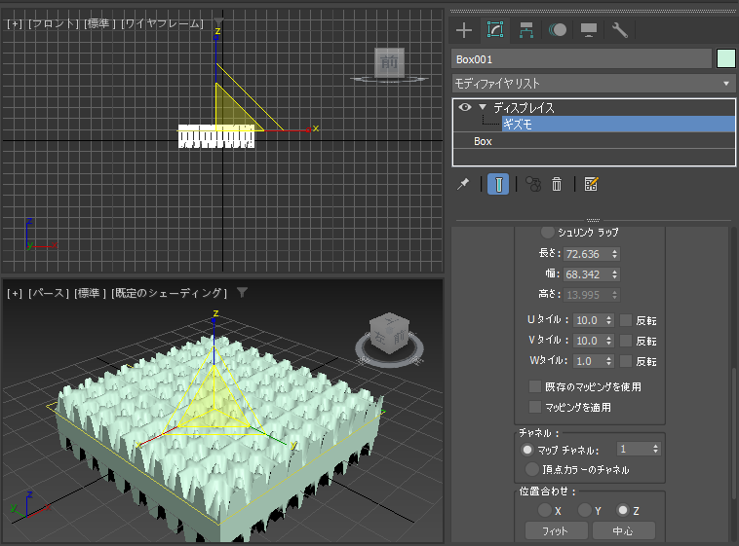Open the [ワイヤフレーム] shading menu

[x=162, y=23]
